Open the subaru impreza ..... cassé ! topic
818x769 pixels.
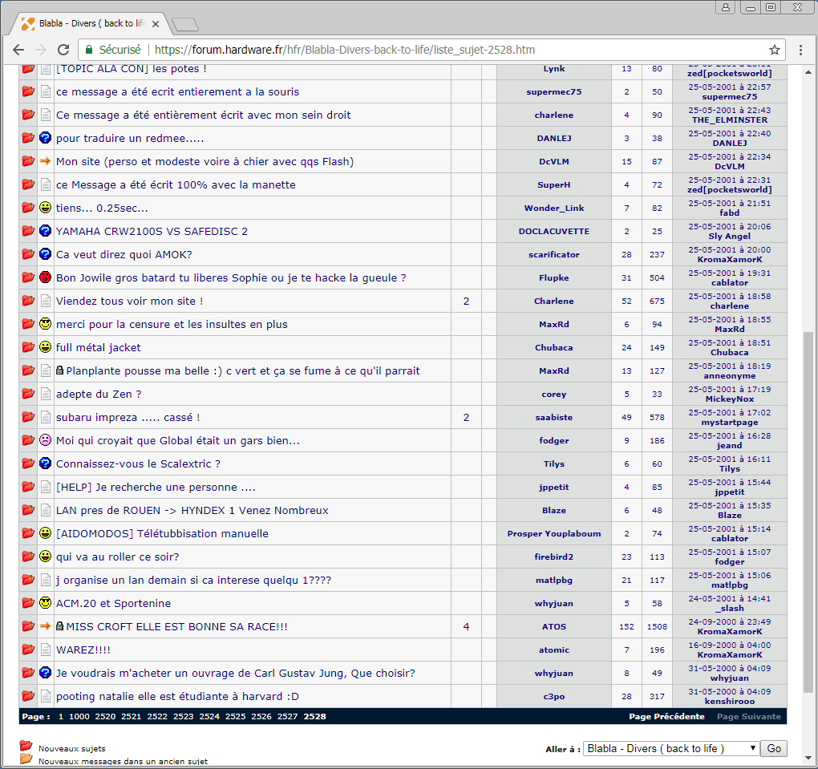pyautogui.click(x=128, y=417)
